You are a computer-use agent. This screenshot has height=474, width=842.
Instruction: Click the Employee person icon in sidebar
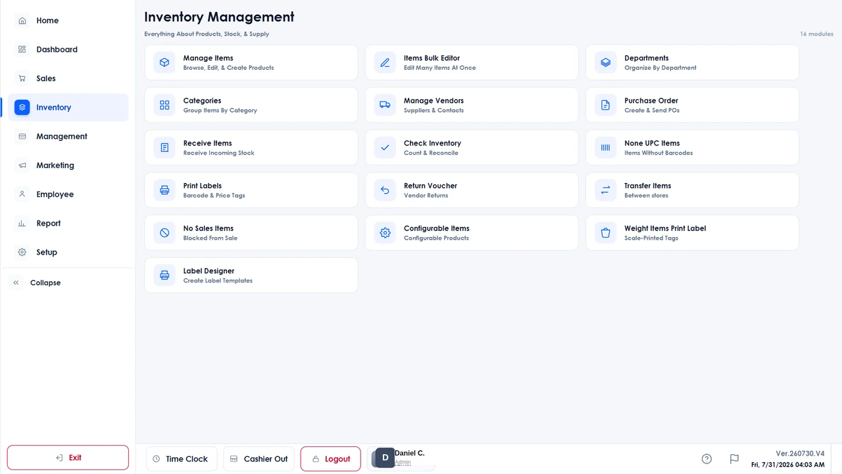click(22, 194)
